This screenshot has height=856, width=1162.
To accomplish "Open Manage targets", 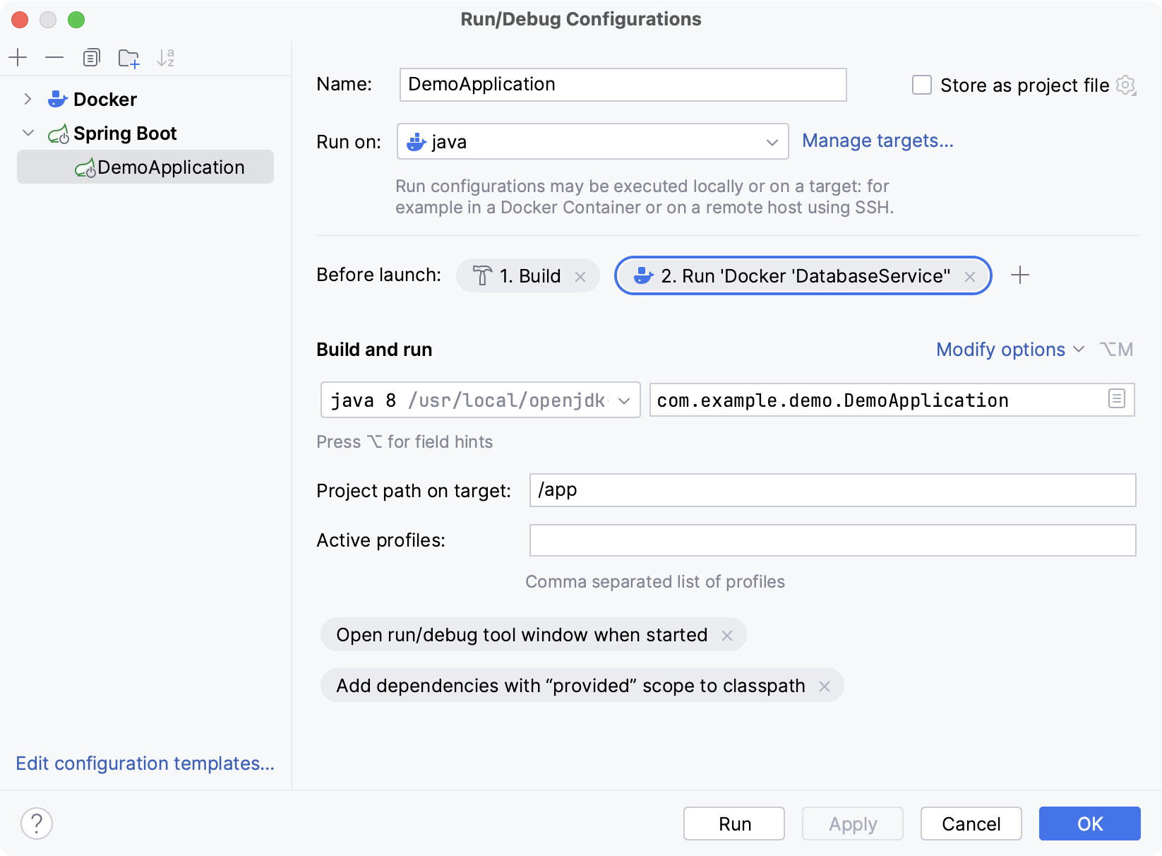I will (x=878, y=141).
